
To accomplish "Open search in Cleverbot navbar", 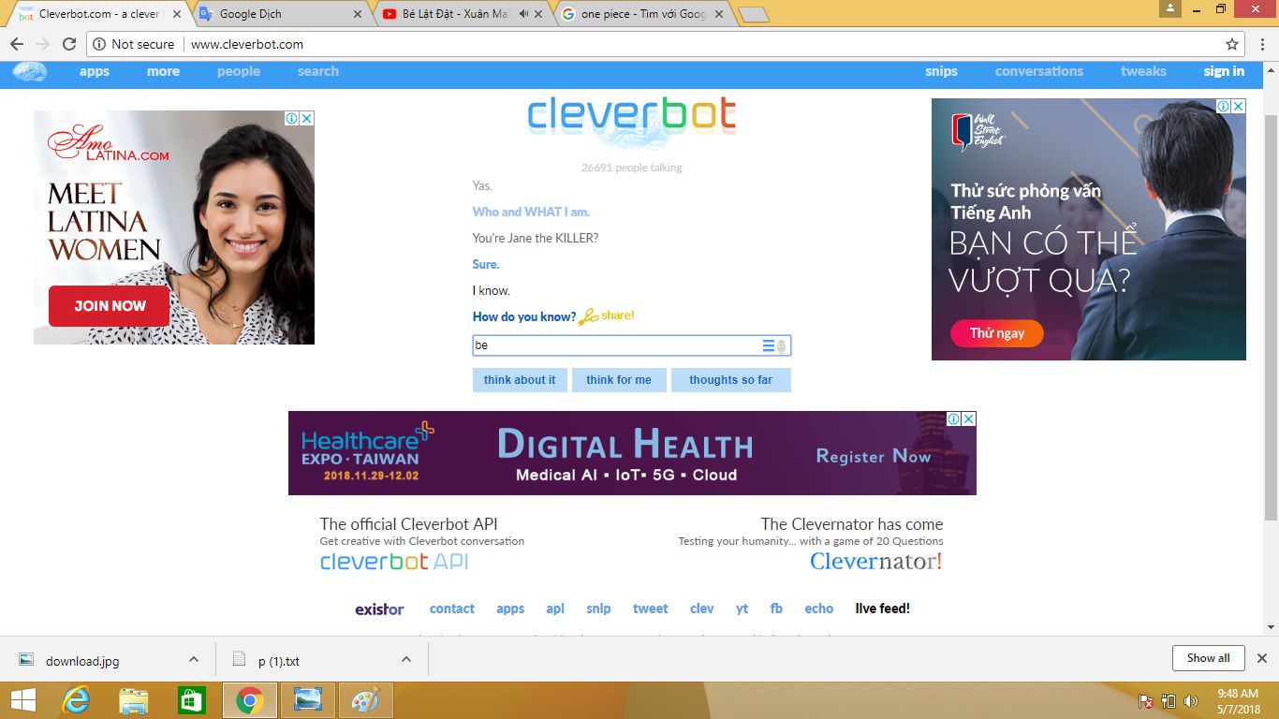I will pos(318,71).
